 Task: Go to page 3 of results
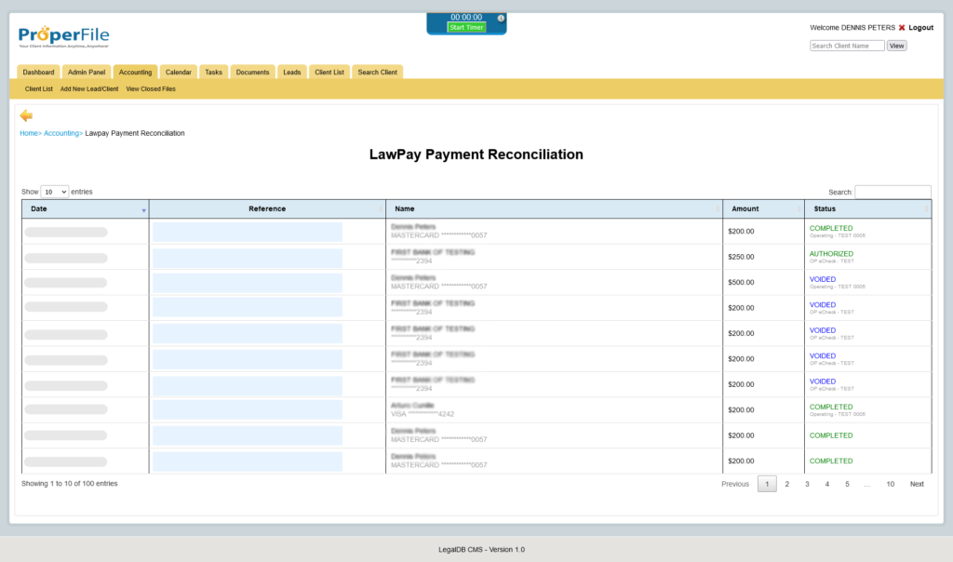point(807,484)
